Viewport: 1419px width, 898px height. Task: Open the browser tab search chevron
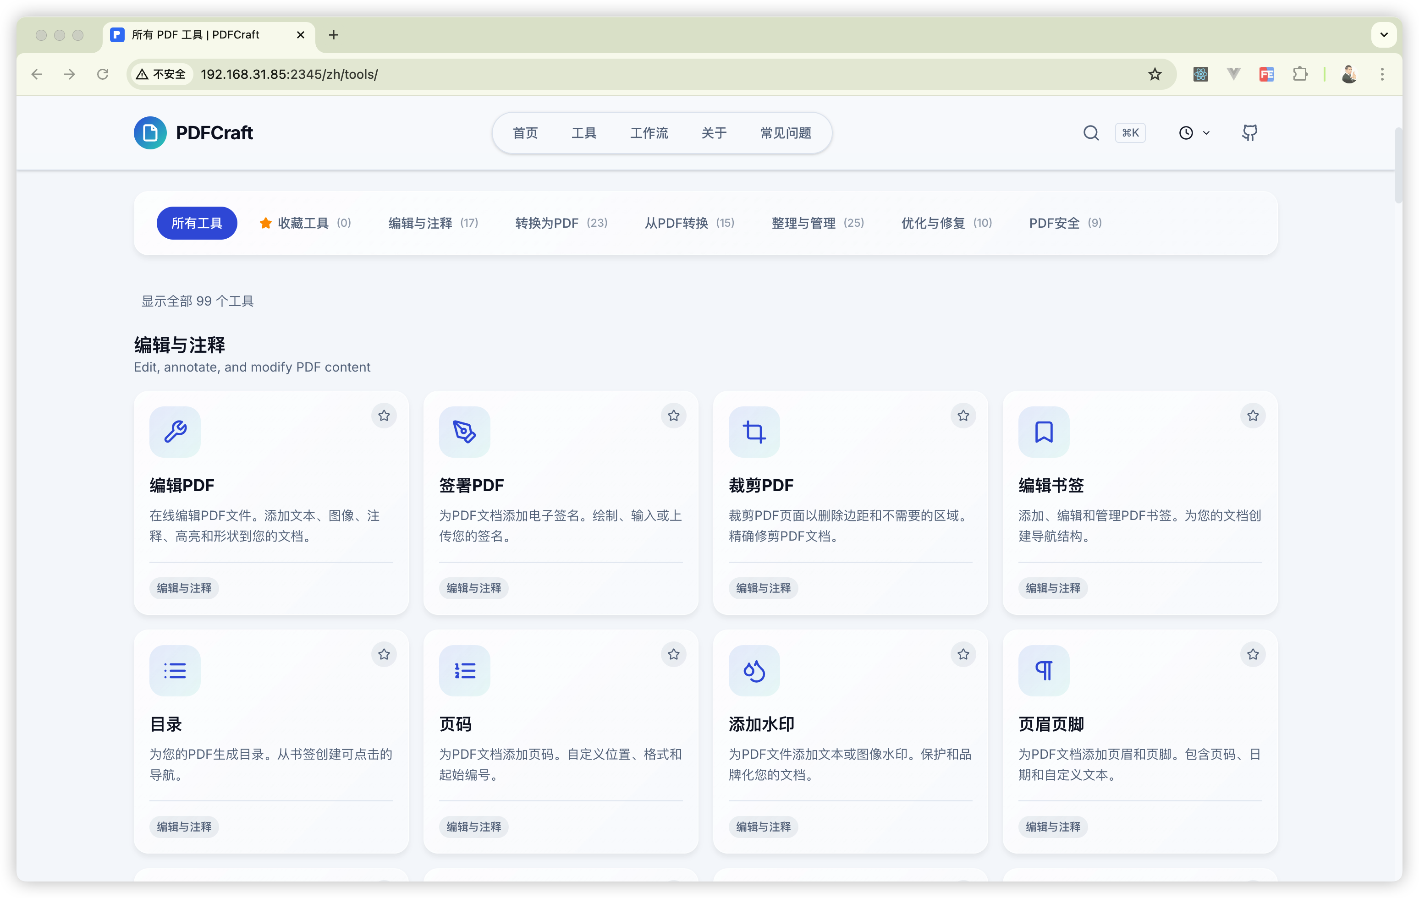pos(1384,35)
